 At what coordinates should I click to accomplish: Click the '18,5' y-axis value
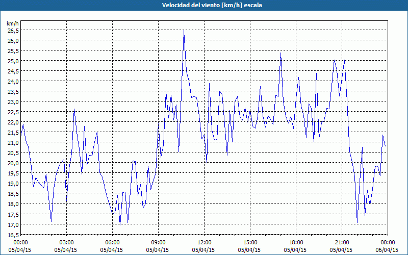13,194
